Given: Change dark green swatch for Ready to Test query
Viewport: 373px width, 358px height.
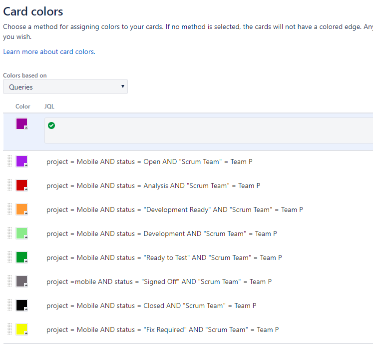Looking at the screenshot, I should [21, 257].
